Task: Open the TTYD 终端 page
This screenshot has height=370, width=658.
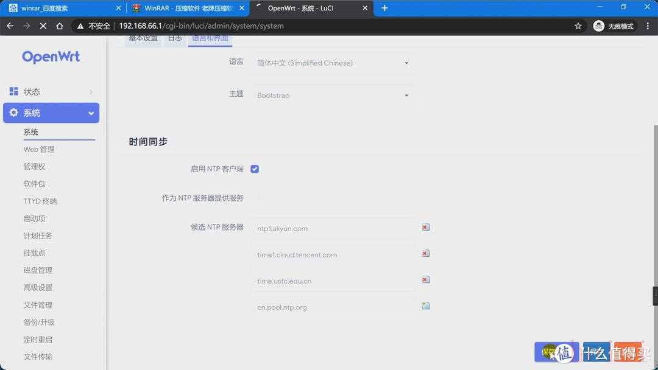Action: click(x=40, y=201)
